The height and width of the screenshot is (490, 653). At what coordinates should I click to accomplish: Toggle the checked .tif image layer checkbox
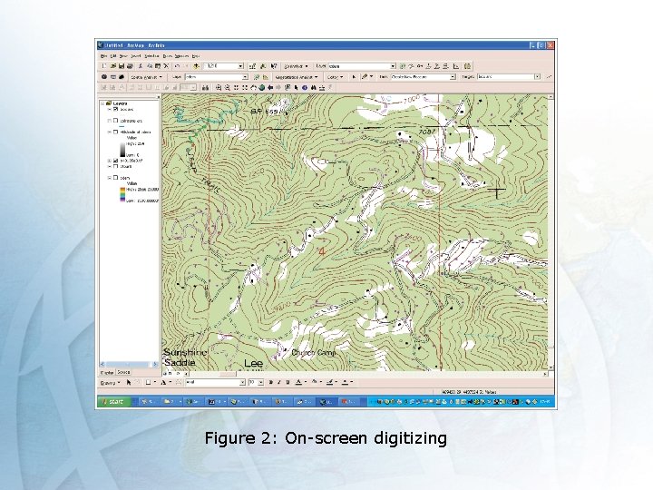(x=116, y=161)
